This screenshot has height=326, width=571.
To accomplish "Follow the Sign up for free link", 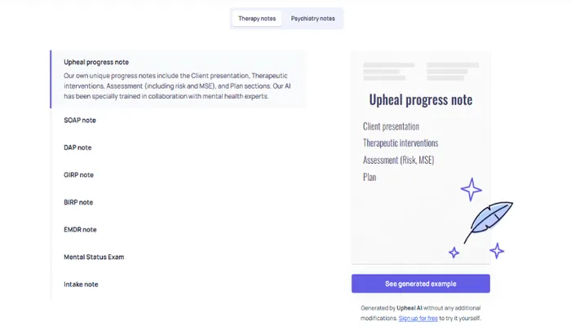I will pos(418,318).
